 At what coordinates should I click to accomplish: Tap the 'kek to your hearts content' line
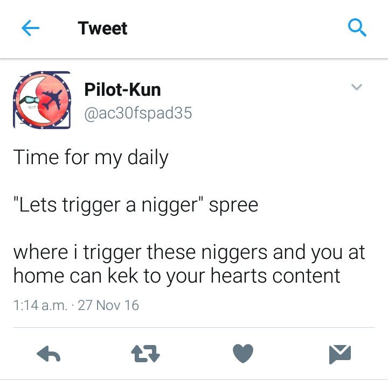(x=224, y=276)
